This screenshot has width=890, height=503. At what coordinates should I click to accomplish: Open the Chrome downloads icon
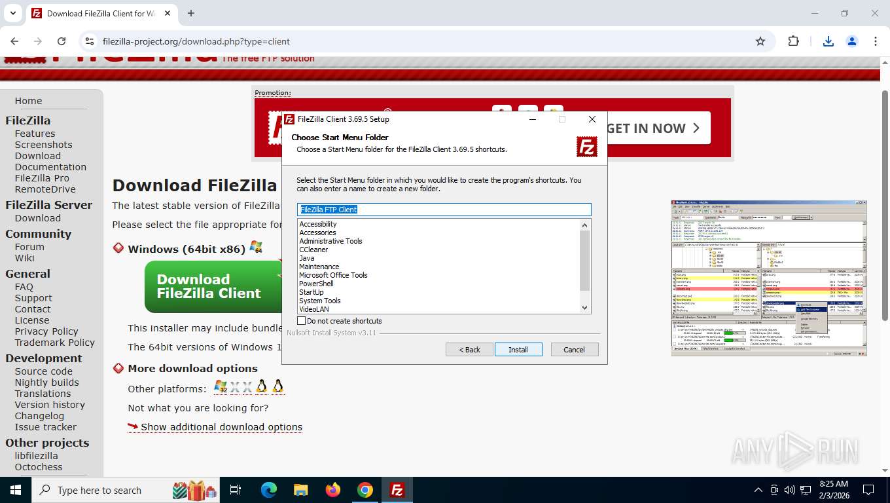pos(828,41)
